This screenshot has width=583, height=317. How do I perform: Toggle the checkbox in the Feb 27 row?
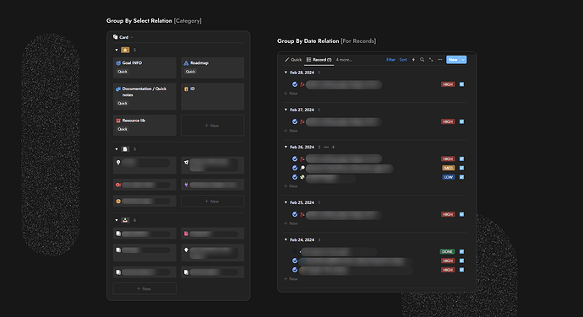click(462, 121)
